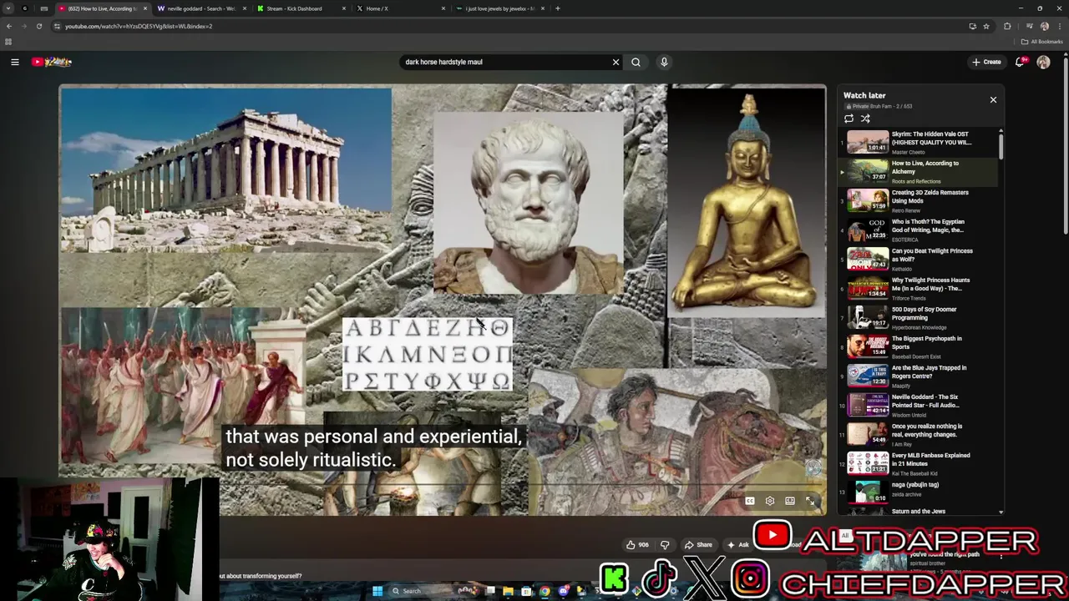Switch the player to full screen
This screenshot has width=1069, height=601.
pos(809,501)
